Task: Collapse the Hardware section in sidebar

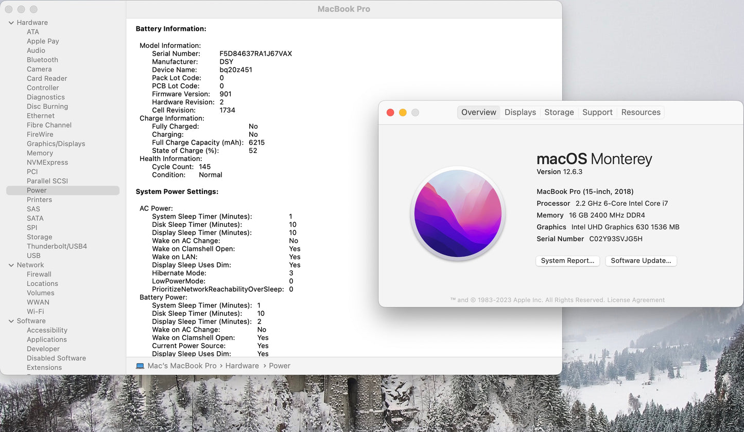Action: pos(11,23)
